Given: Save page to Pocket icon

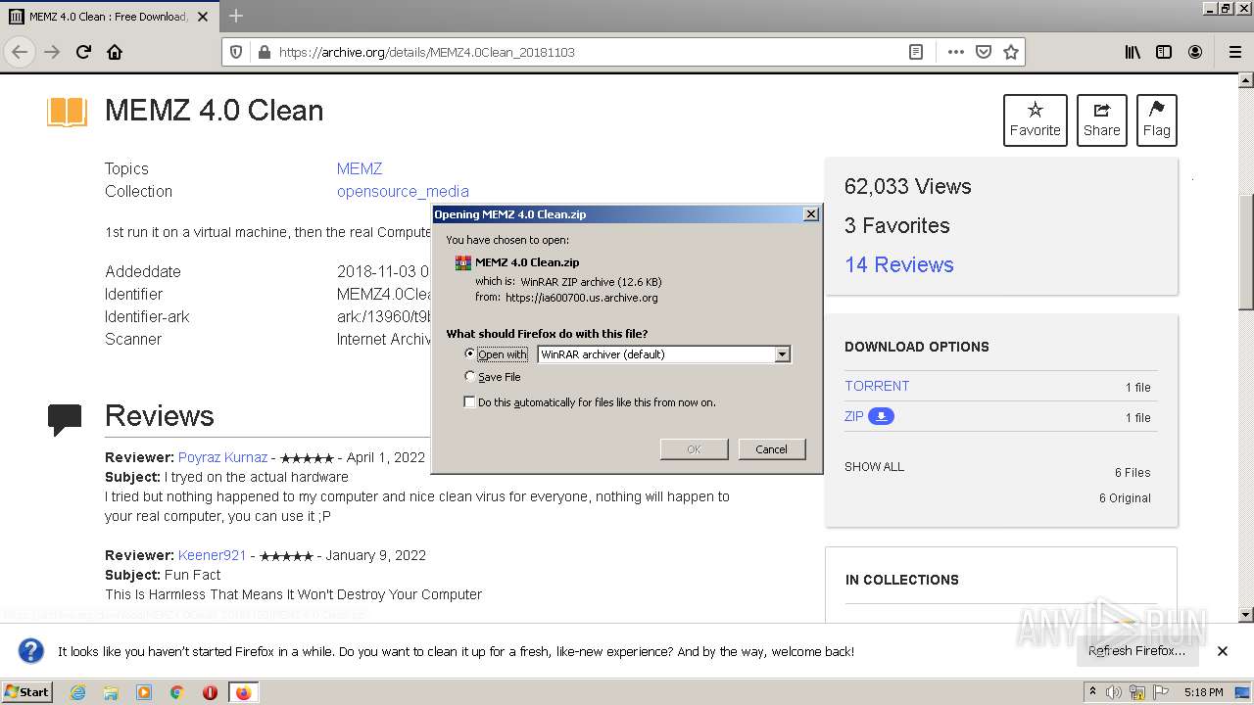Looking at the screenshot, I should coord(984,52).
